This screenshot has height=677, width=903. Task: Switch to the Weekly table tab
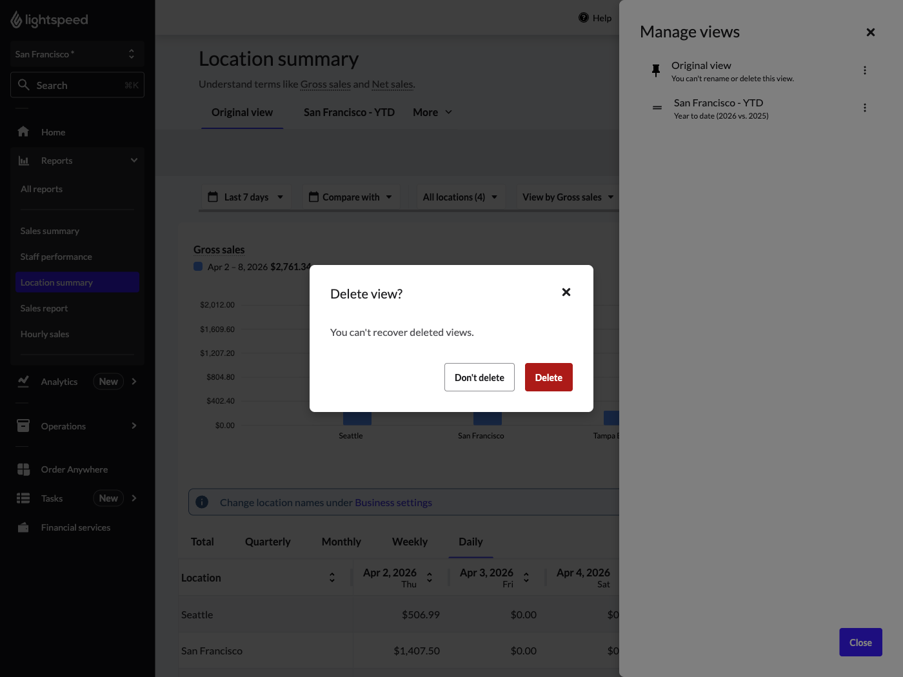pyautogui.click(x=410, y=542)
